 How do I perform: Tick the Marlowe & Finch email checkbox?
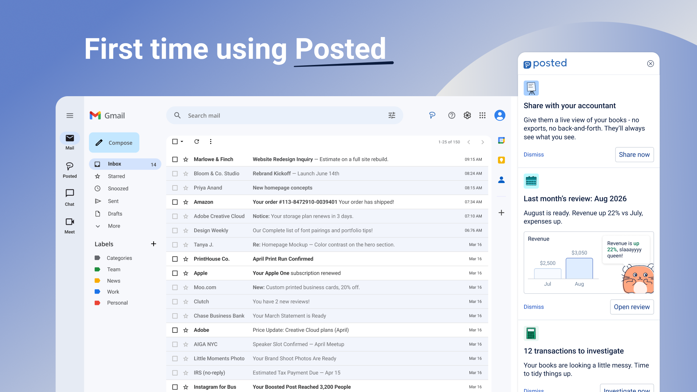[175, 159]
